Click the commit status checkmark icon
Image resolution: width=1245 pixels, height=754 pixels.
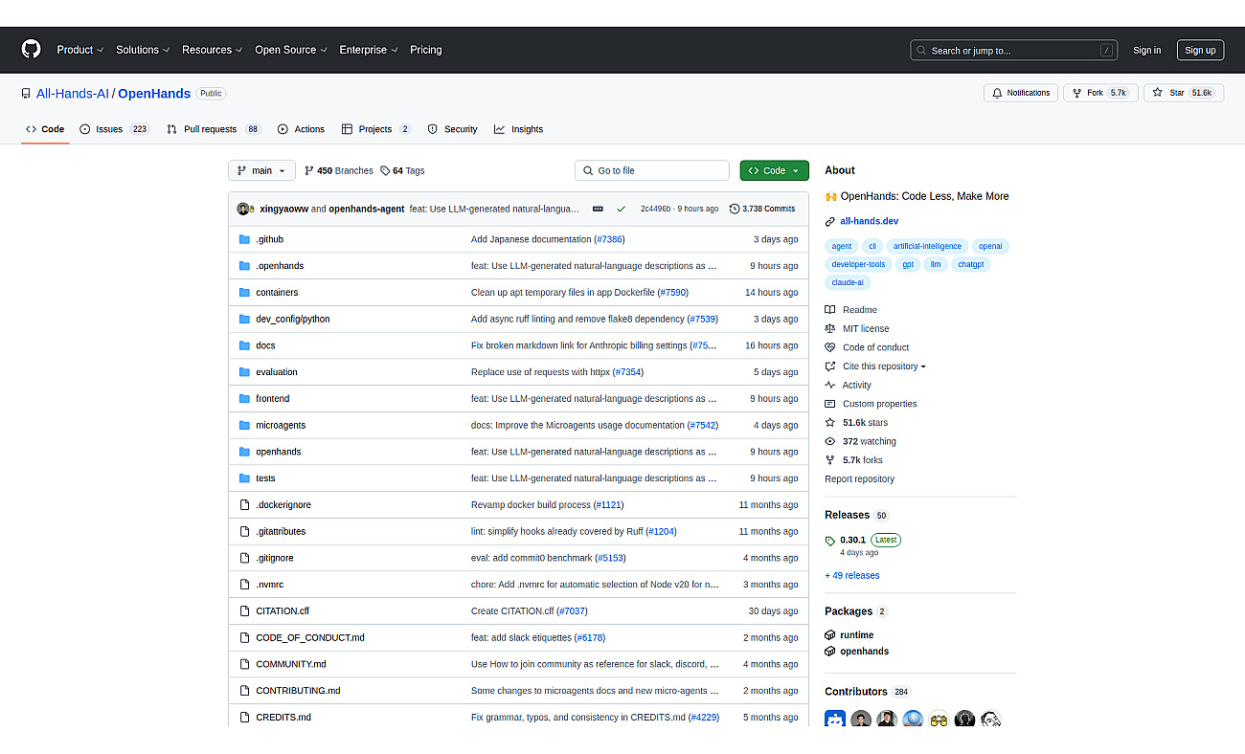[x=622, y=209]
